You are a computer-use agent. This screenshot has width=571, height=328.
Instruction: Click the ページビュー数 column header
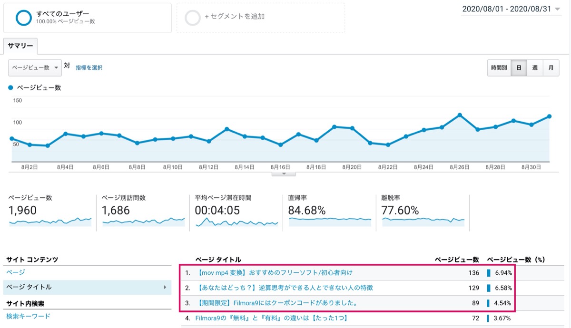(457, 260)
